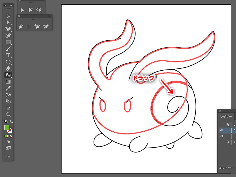This screenshot has width=236, height=177.
Task: Close the main toolbar panel
Action: click(x=5, y=5)
